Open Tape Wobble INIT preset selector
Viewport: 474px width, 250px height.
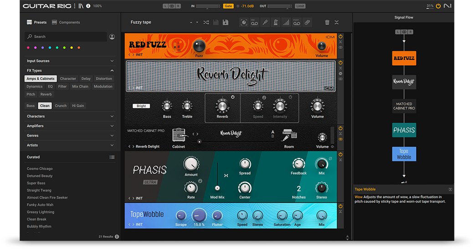coord(135,225)
